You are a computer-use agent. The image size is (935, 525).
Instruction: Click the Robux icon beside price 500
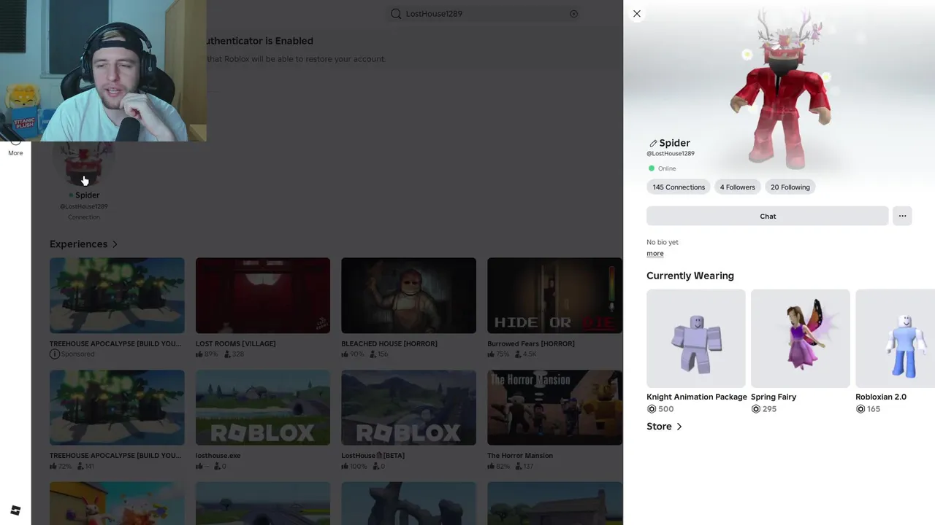(652, 409)
